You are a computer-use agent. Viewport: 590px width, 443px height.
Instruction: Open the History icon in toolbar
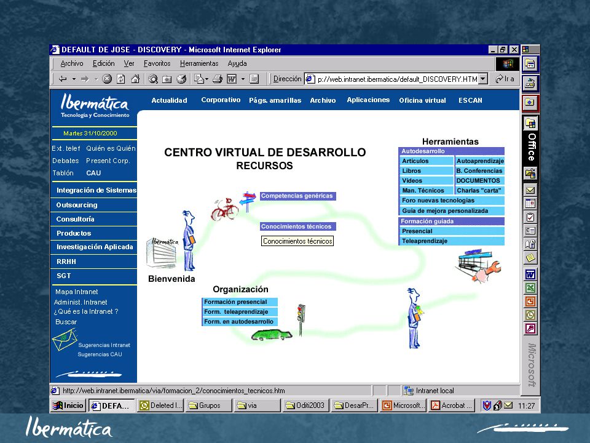[x=181, y=79]
